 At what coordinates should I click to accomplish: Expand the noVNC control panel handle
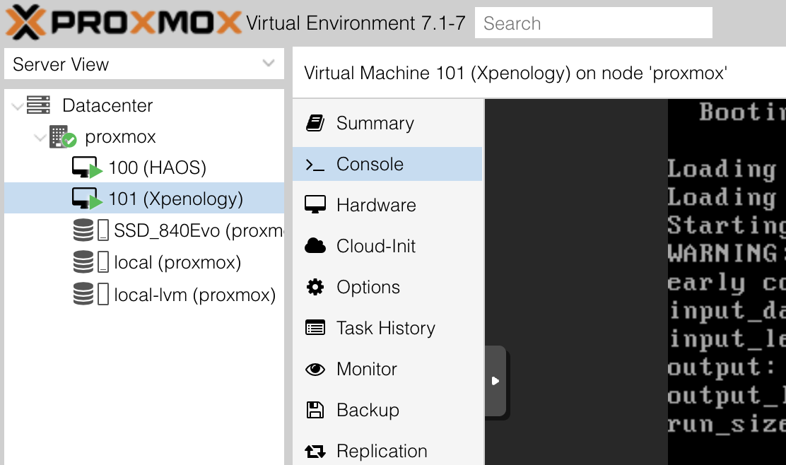tap(495, 381)
